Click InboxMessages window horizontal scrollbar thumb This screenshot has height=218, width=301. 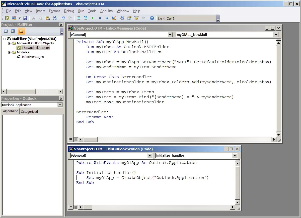(x=90, y=139)
